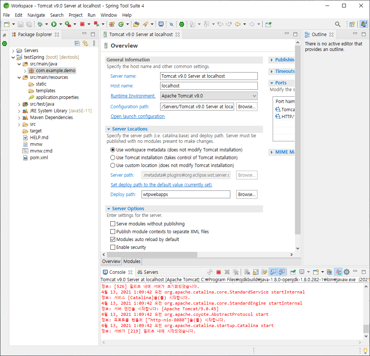Click the Back navigation yellow arrow
The width and height of the screenshot is (370, 356).
click(238, 24)
